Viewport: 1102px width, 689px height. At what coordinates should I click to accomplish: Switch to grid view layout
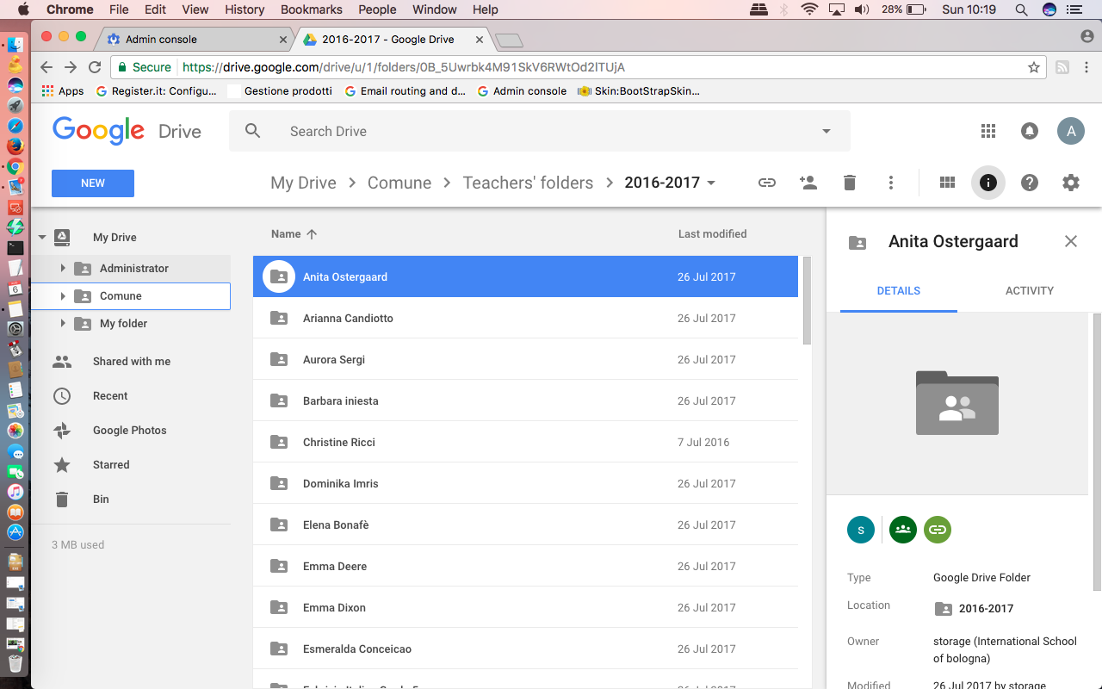coord(947,183)
